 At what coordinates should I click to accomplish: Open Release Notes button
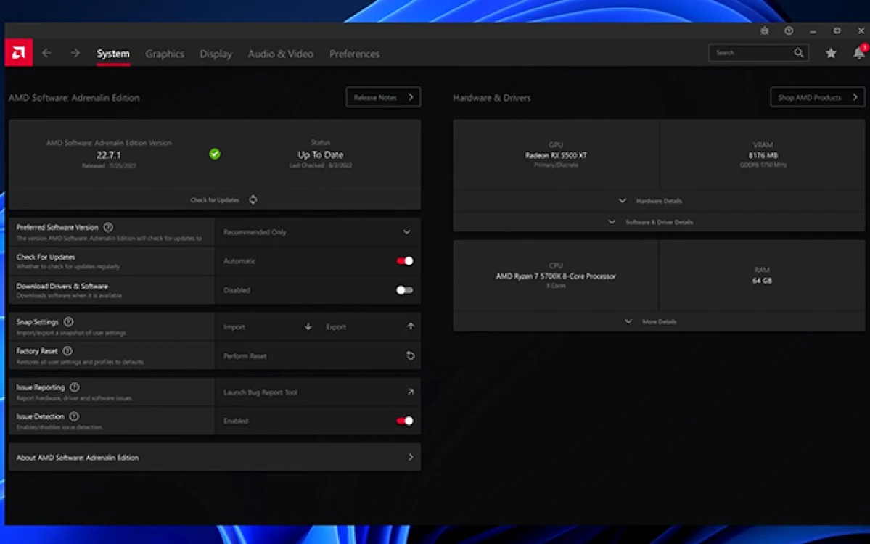coord(383,97)
